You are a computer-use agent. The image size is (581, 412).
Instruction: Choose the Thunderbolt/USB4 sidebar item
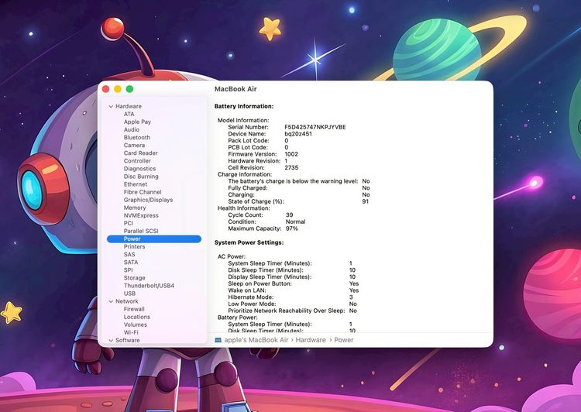149,286
